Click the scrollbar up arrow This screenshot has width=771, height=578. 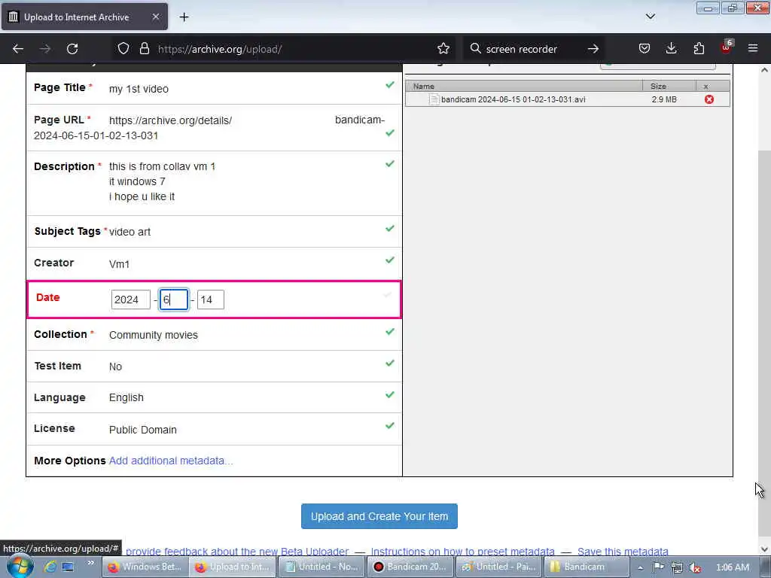764,70
